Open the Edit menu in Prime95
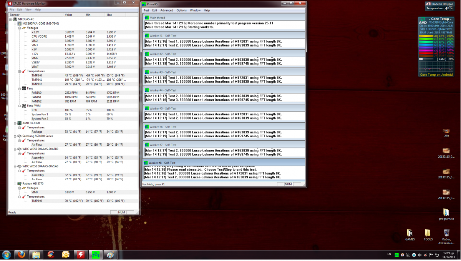The height and width of the screenshot is (261, 461). click(x=155, y=10)
